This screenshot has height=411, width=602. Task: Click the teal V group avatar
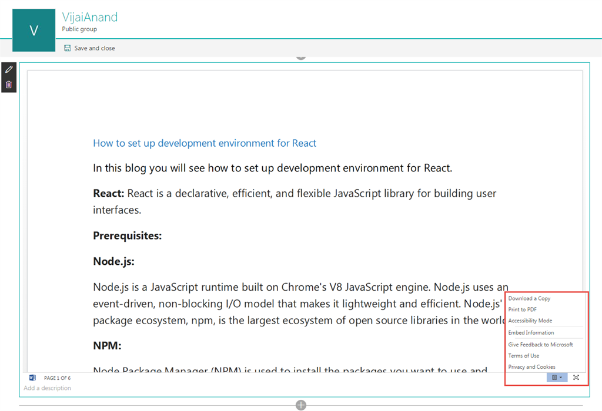click(x=34, y=30)
